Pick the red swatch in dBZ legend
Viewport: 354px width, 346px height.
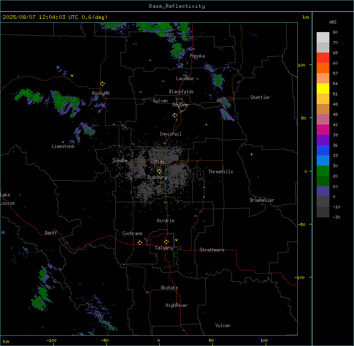tap(323, 58)
